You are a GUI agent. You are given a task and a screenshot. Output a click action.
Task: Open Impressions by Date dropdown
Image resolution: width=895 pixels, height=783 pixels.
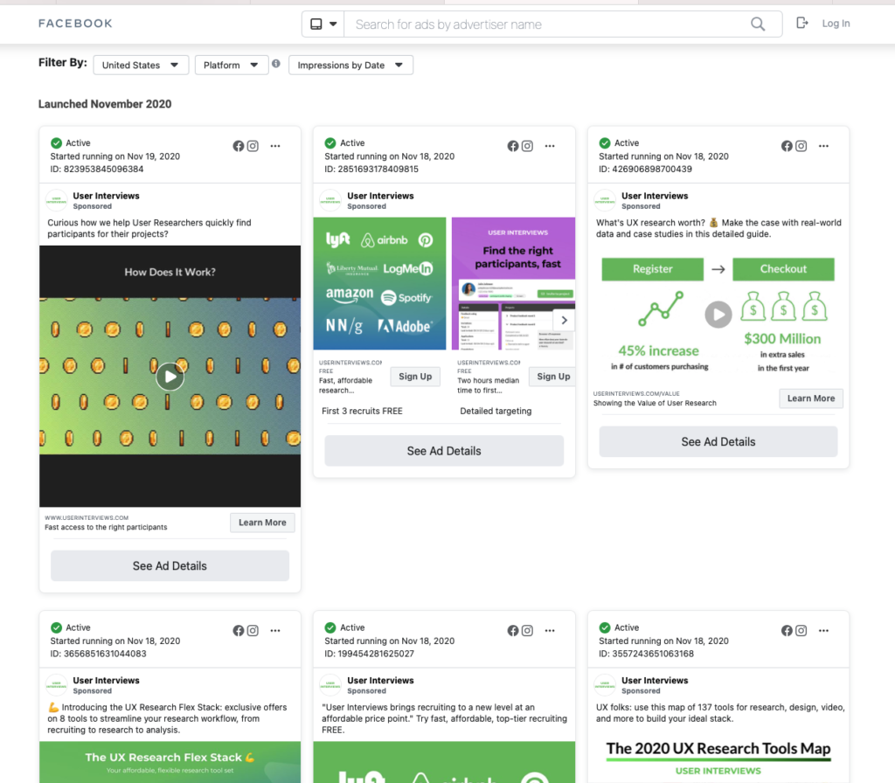351,66
